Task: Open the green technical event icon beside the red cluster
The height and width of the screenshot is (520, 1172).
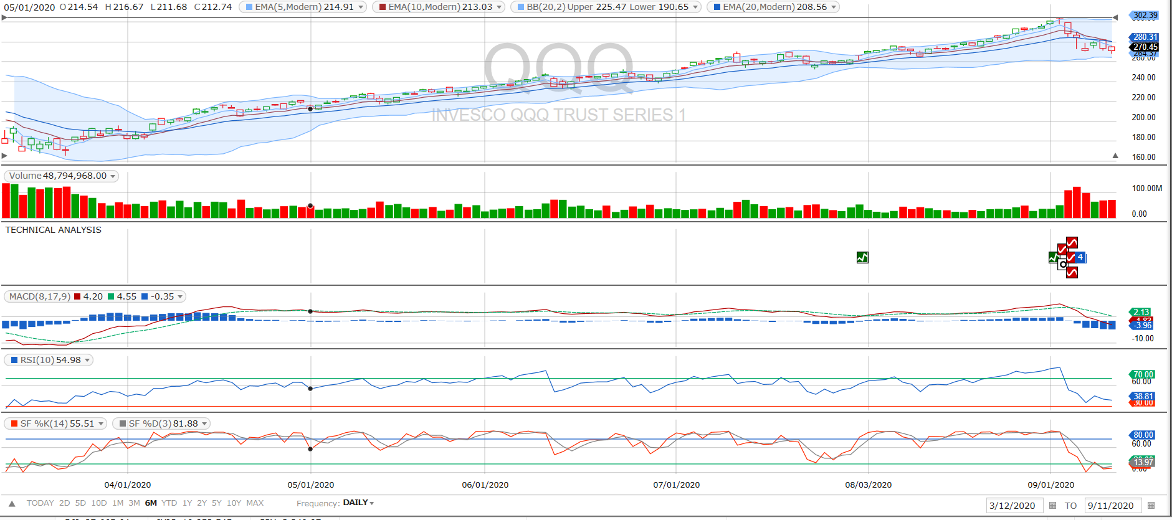Action: (x=1054, y=257)
